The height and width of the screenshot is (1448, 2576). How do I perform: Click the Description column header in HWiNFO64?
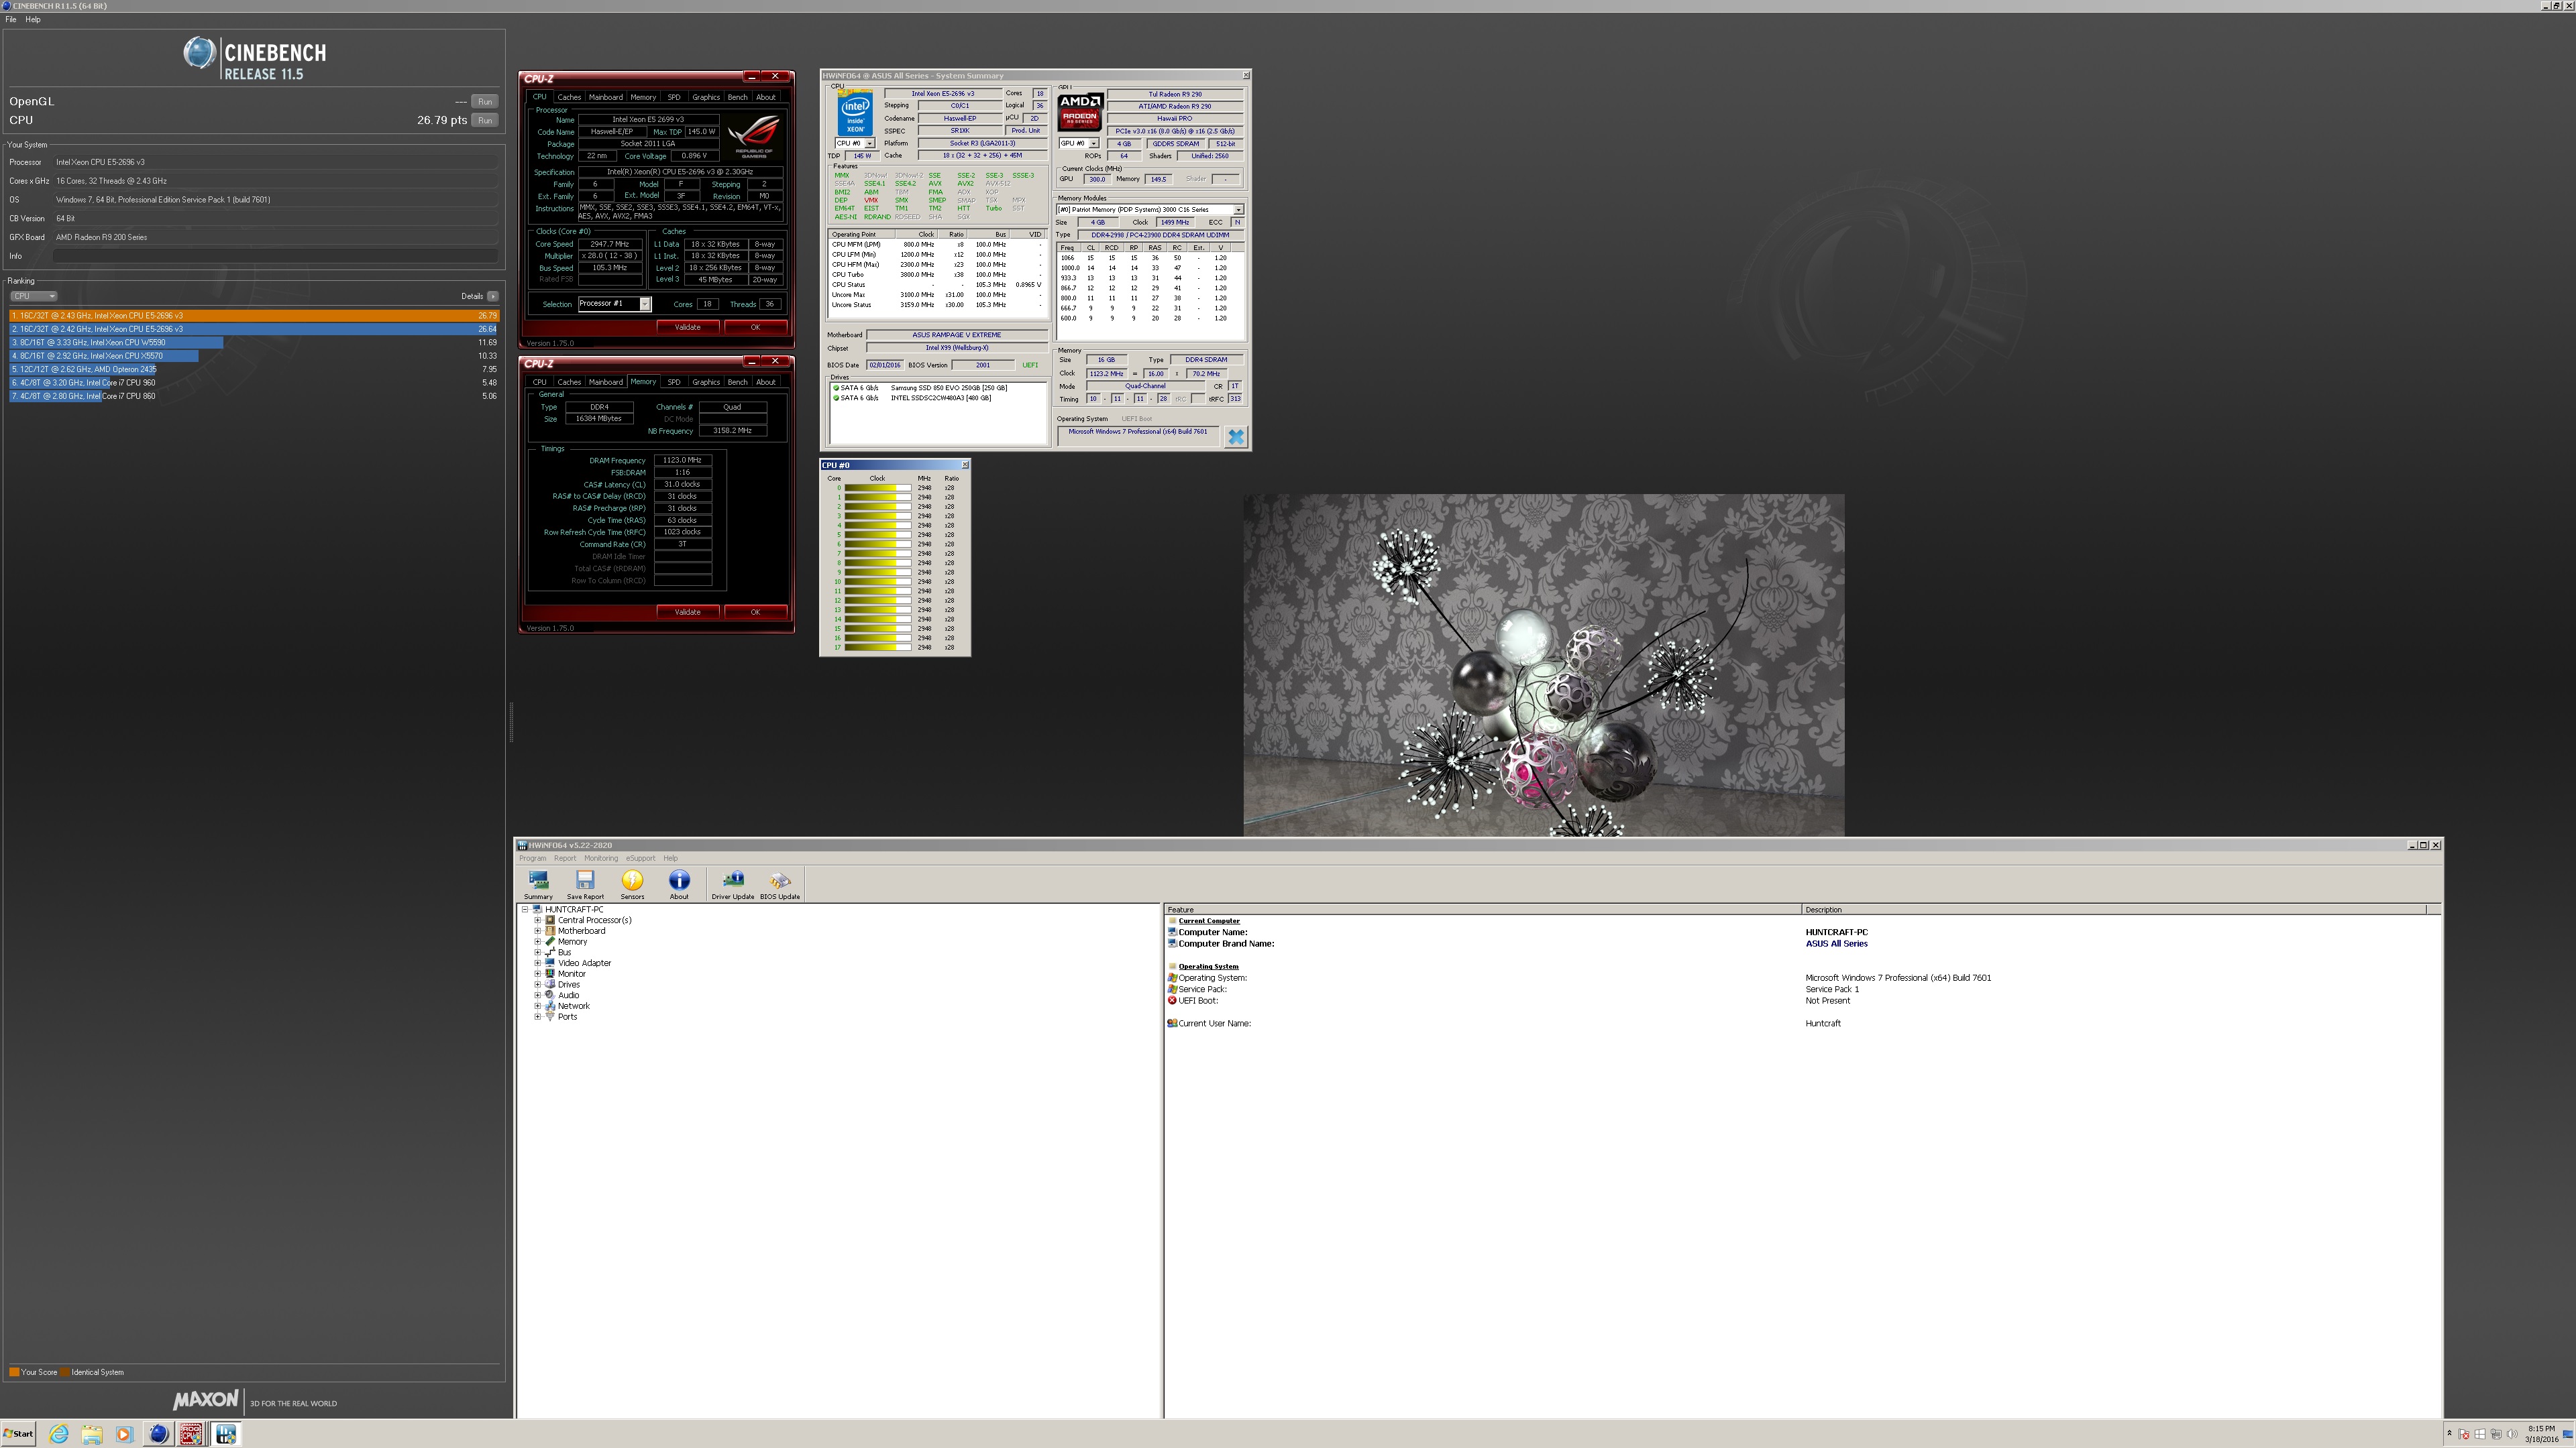pos(2115,910)
